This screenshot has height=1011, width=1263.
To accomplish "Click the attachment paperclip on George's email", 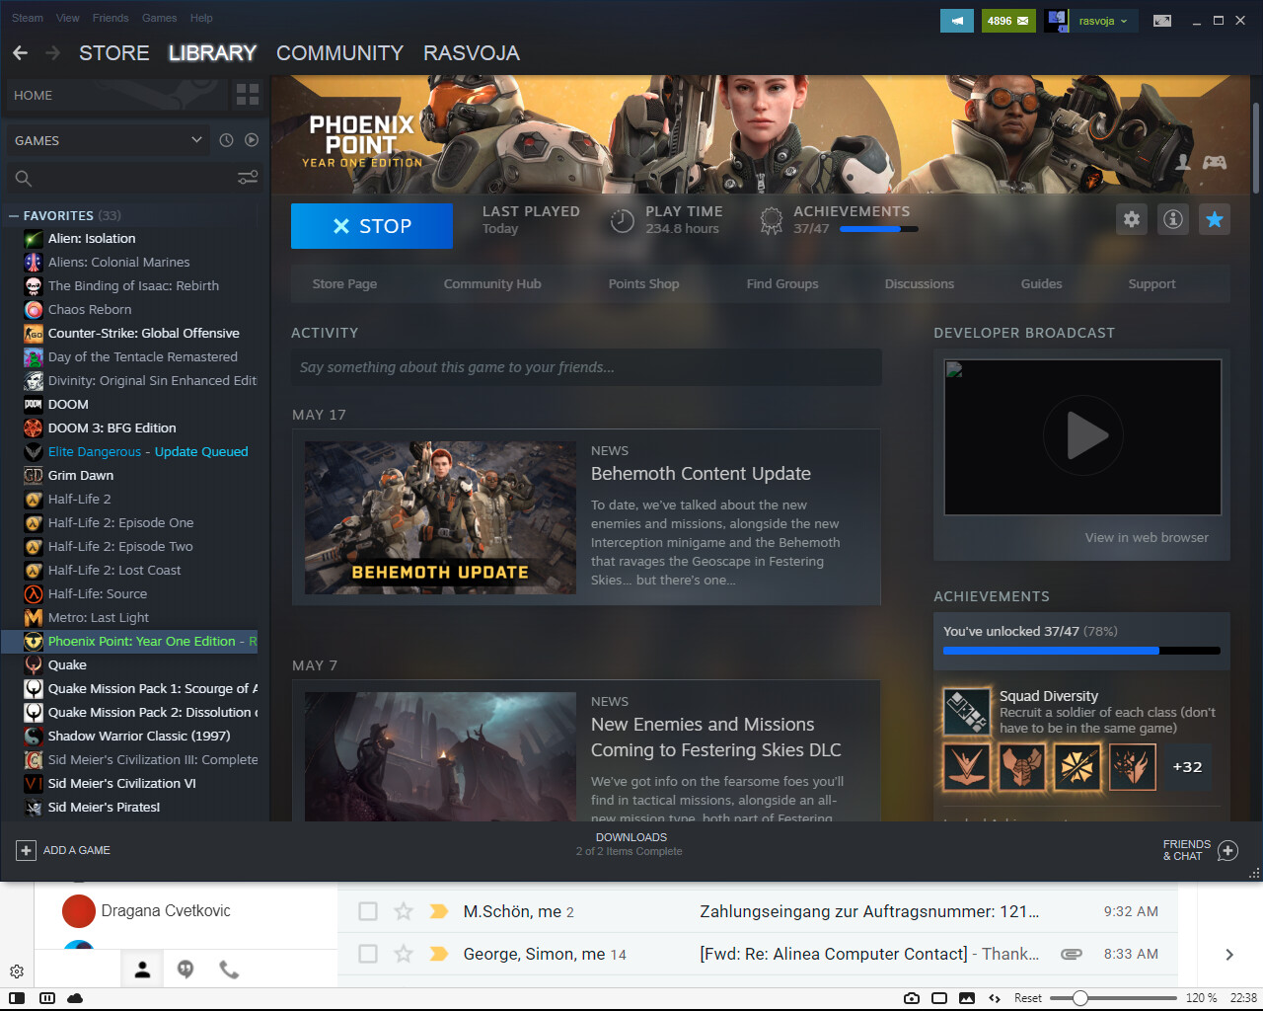I will pos(1071,954).
